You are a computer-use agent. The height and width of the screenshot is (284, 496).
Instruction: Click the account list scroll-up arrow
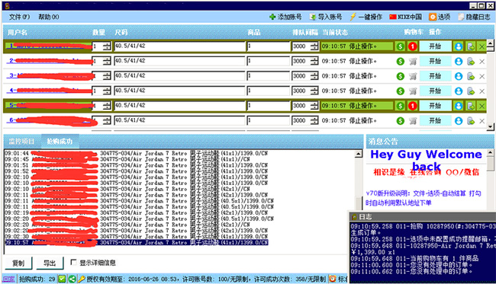(x=491, y=43)
